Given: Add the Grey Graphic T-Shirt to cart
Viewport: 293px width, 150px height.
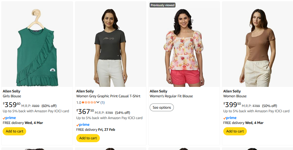Looking at the screenshot, I should [88, 138].
